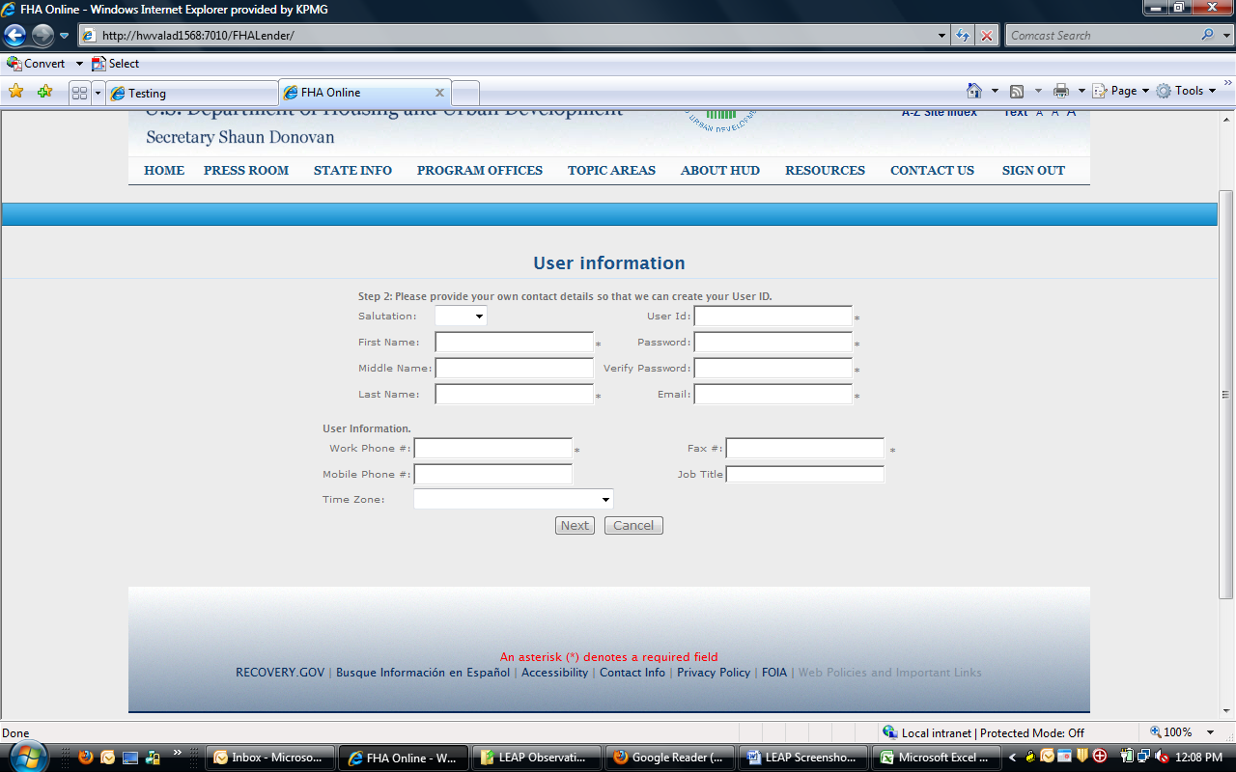Open ABOUT HUD in the navigation

[x=720, y=171]
